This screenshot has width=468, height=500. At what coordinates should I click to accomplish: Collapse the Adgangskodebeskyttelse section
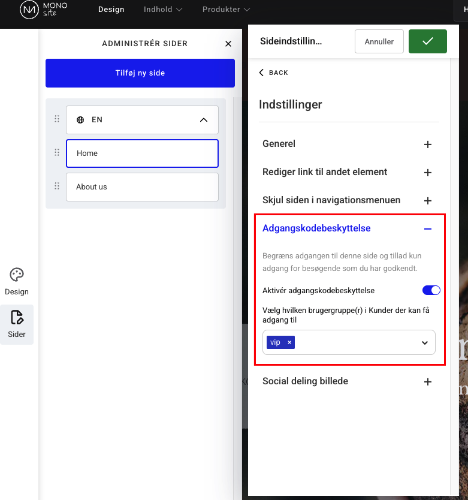tap(427, 228)
